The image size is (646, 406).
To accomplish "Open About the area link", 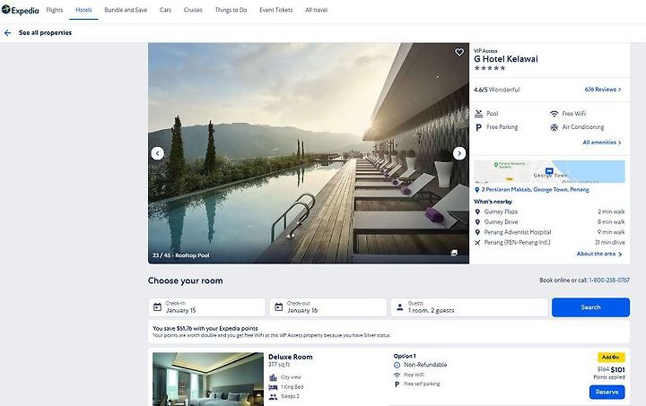I will pyautogui.click(x=599, y=254).
